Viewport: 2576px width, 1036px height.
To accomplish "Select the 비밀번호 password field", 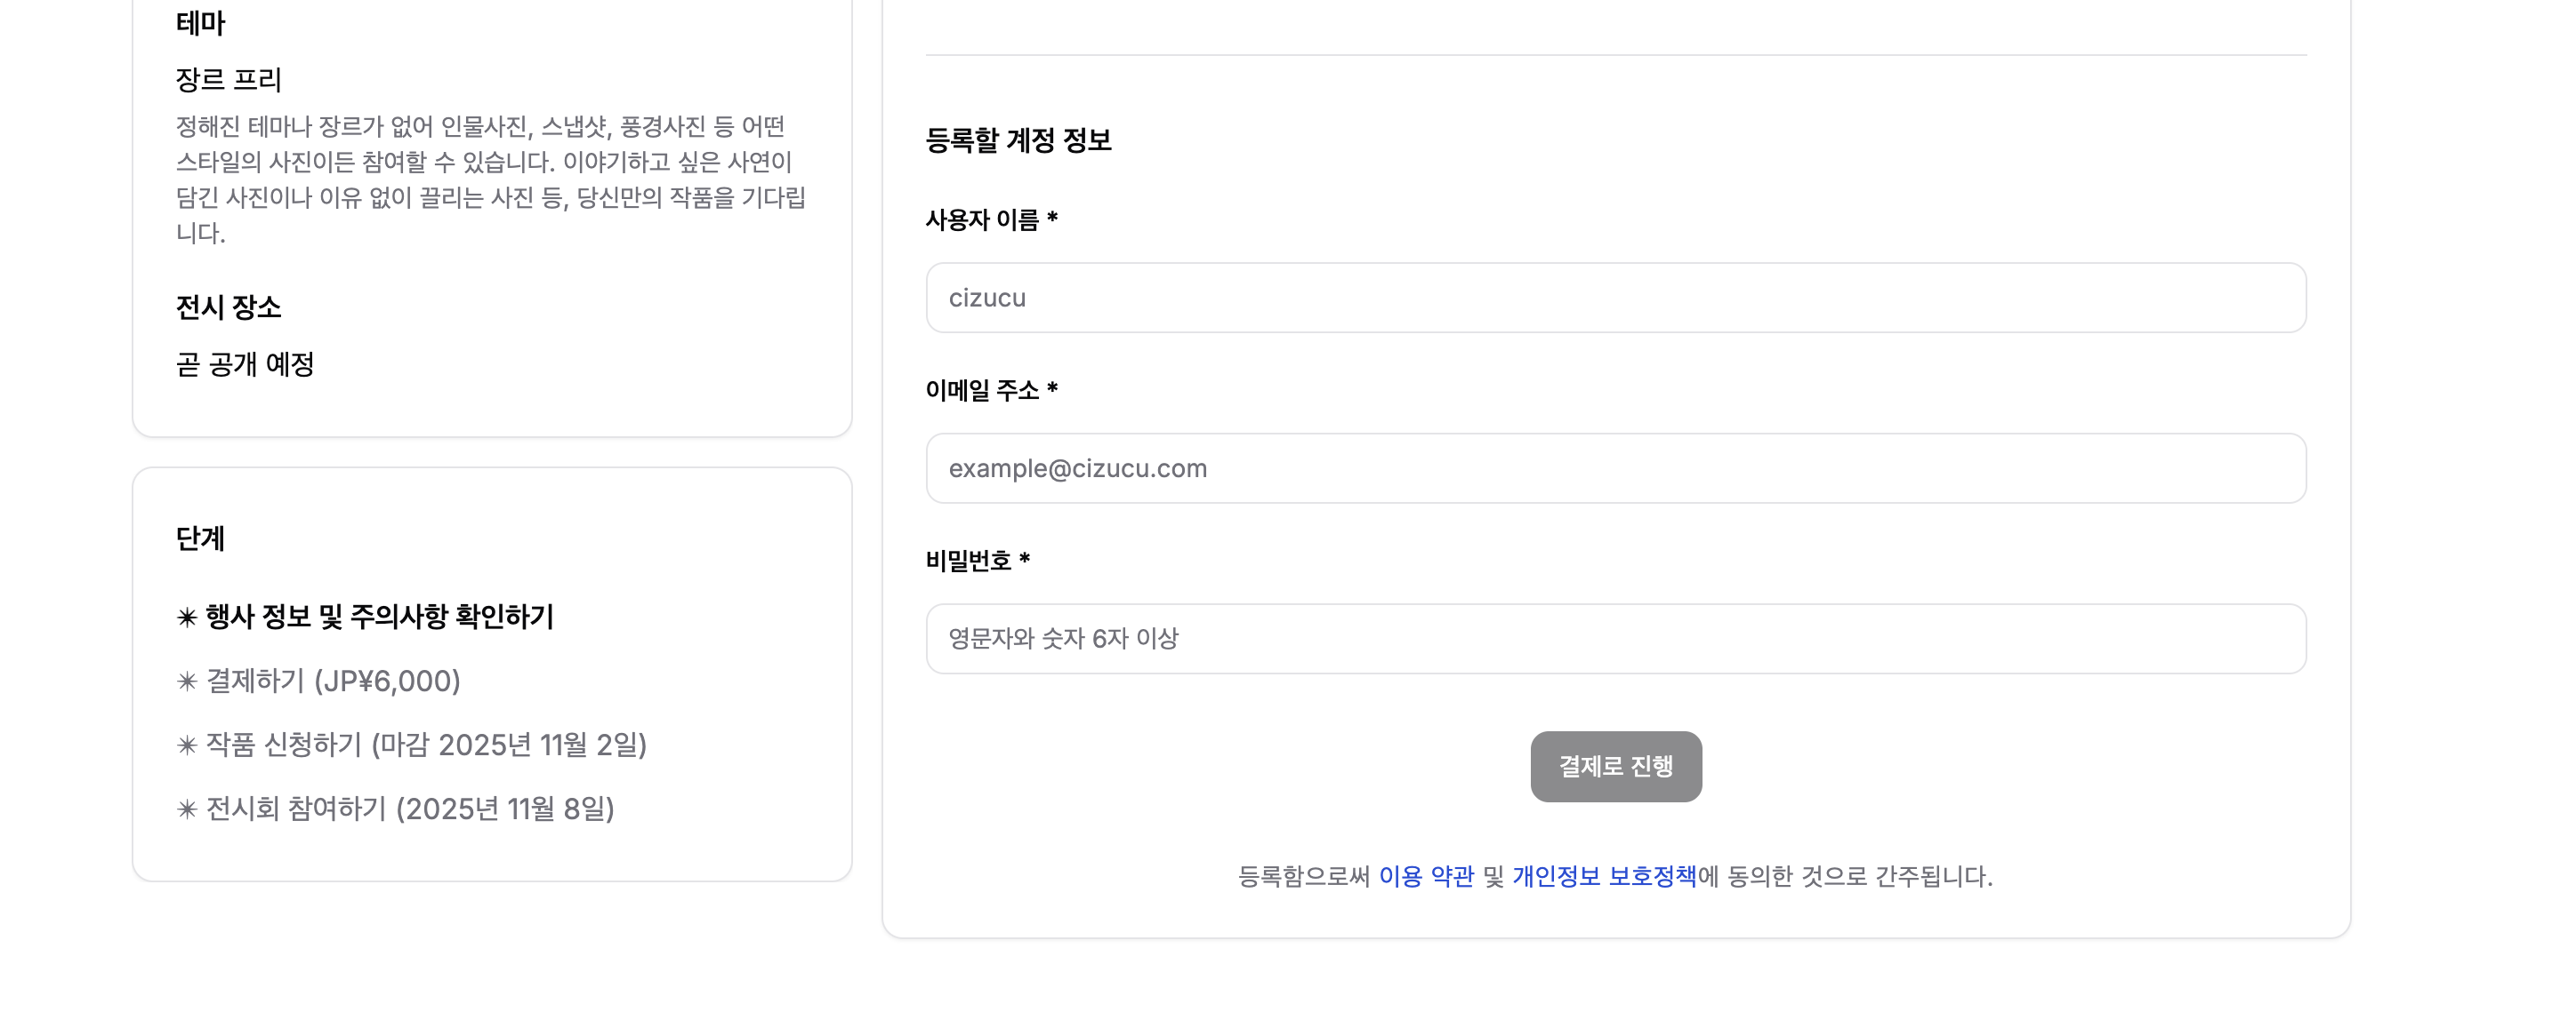I will pos(1615,638).
